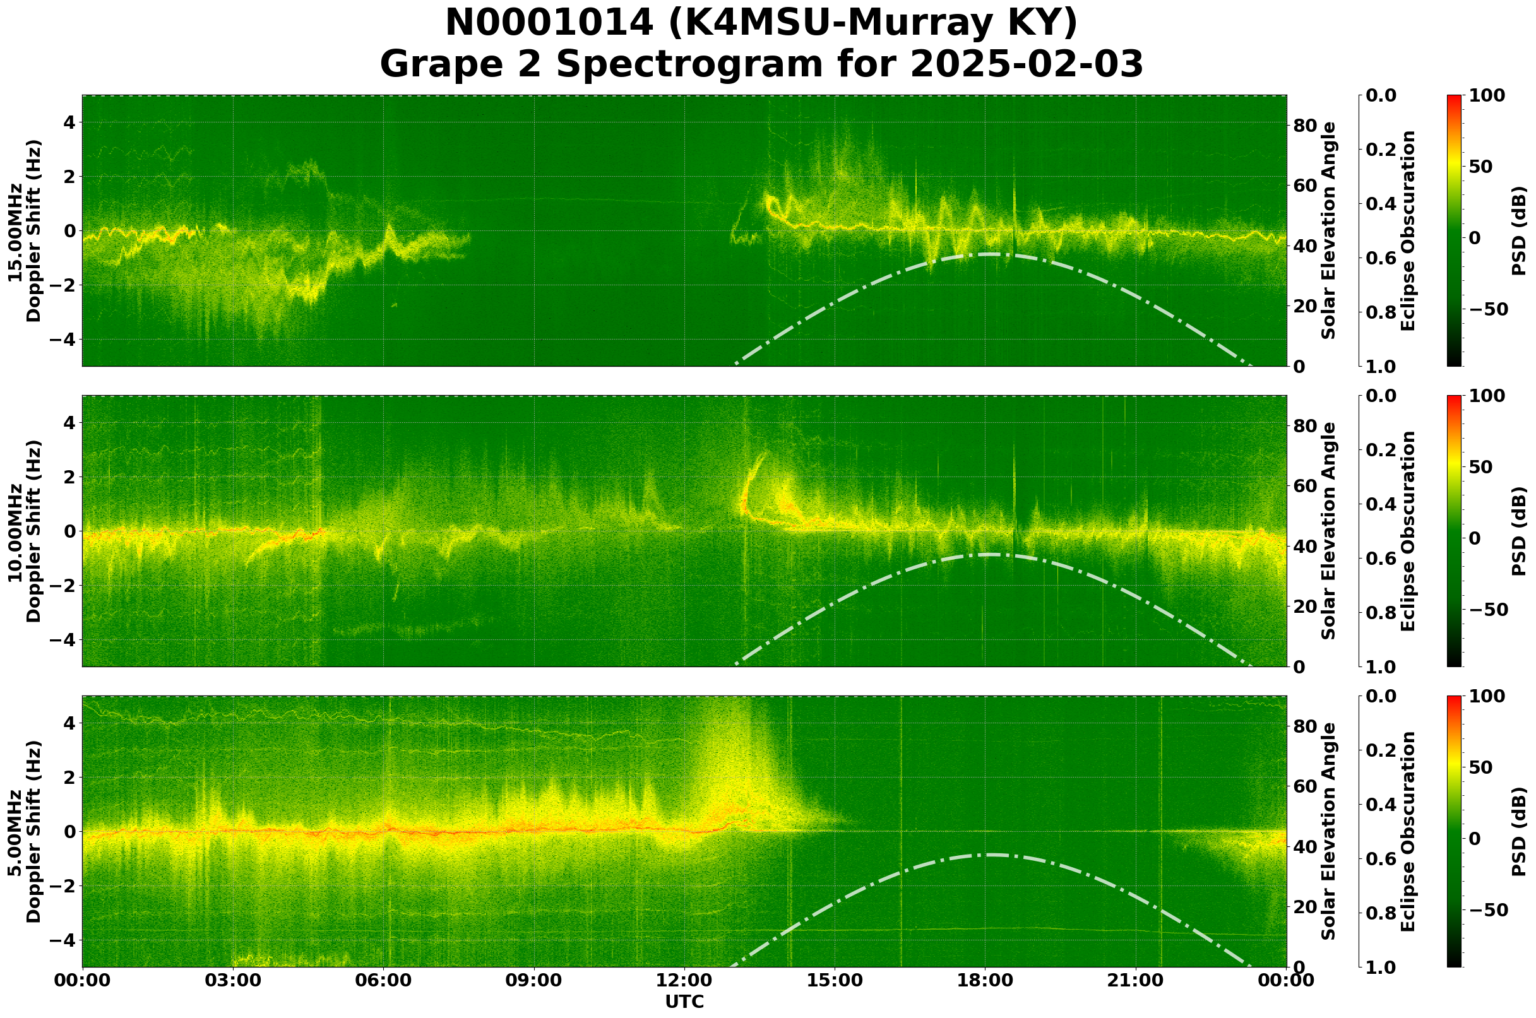Click the bottom Eclipse Obscuration axis label

[1407, 832]
